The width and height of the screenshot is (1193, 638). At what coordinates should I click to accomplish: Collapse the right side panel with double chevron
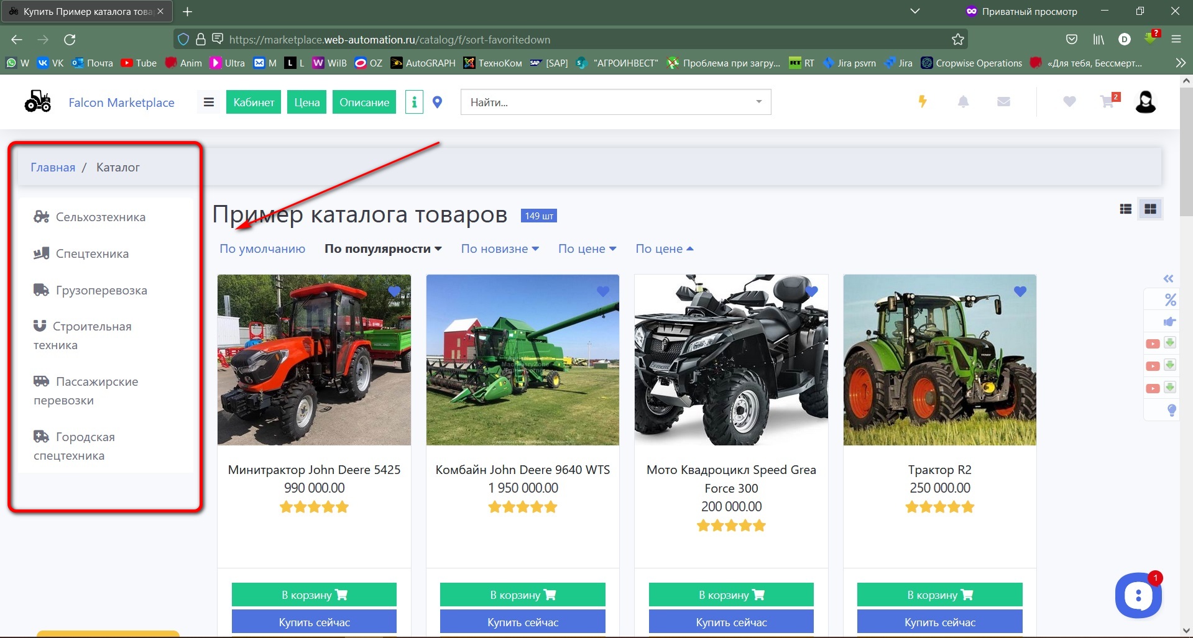click(x=1168, y=278)
